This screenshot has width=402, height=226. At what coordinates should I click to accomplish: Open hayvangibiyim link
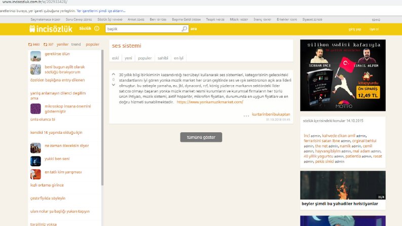pos(327,151)
